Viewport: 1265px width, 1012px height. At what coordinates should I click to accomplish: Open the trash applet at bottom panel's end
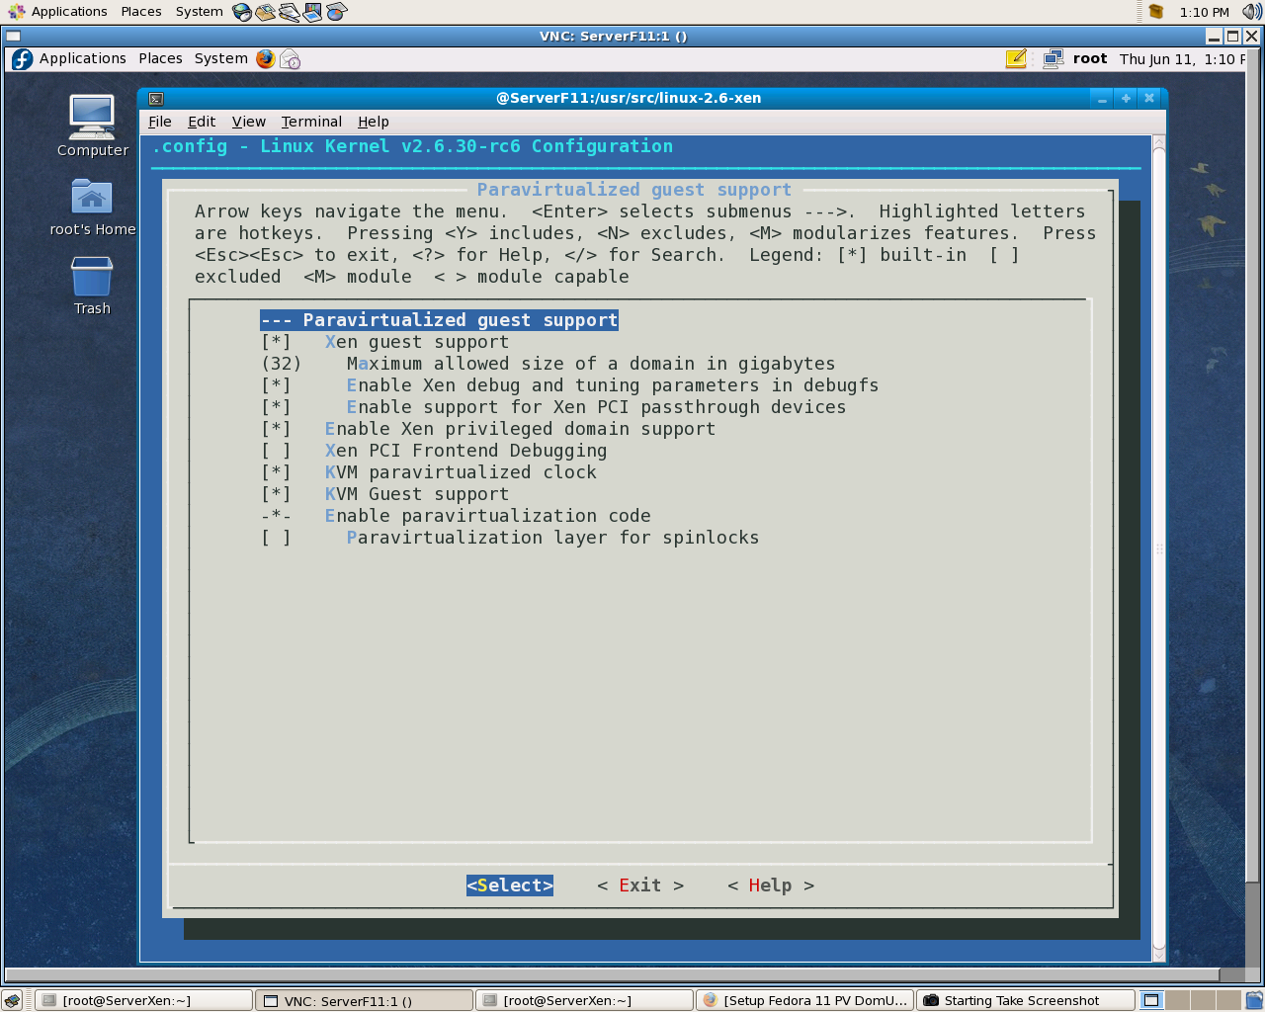[1254, 1000]
